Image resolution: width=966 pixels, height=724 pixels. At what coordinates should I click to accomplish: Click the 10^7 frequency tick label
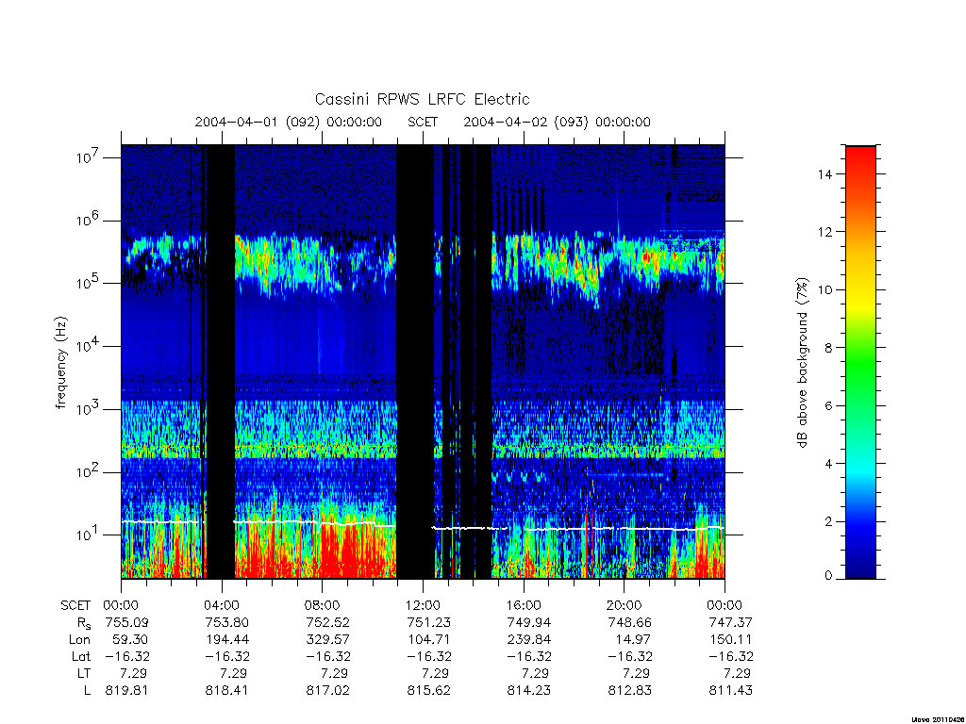pyautogui.click(x=88, y=156)
